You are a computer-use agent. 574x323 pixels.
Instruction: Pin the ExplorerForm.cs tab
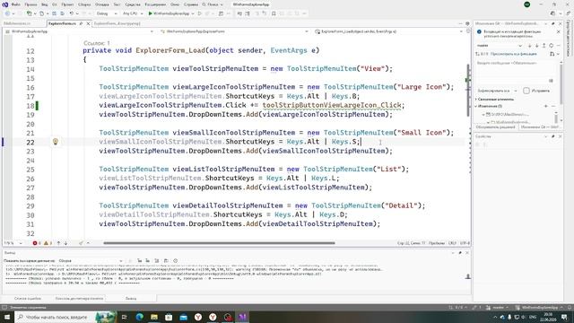point(81,23)
